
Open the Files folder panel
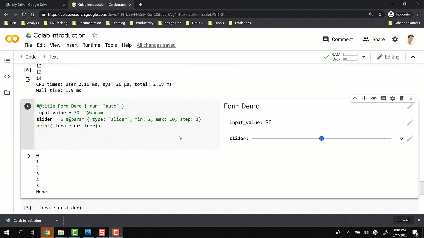[x=7, y=93]
